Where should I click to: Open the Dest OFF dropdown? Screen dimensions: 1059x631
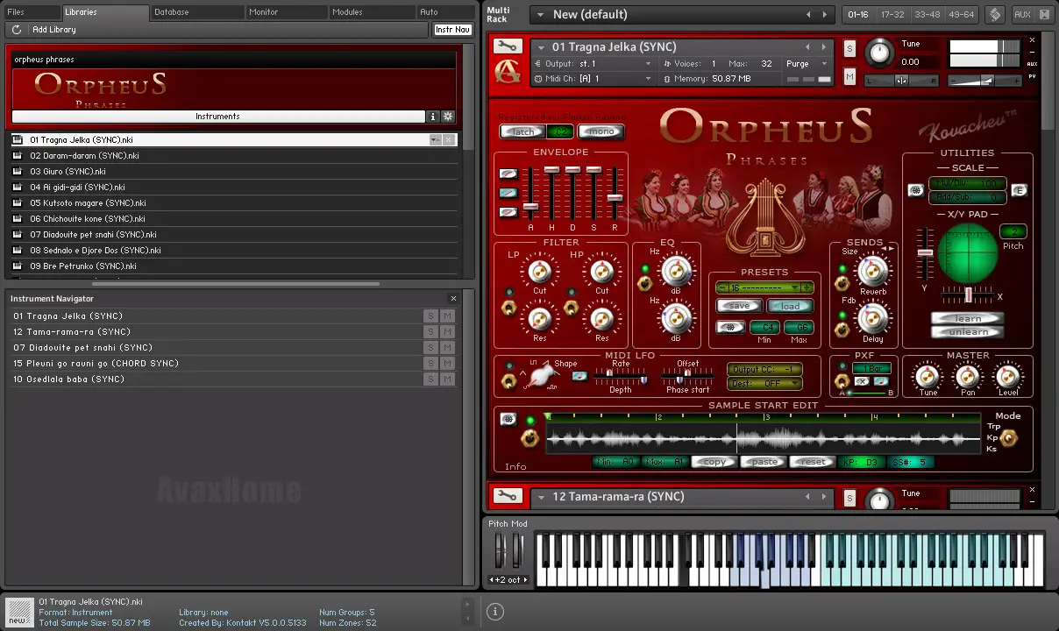click(x=764, y=384)
